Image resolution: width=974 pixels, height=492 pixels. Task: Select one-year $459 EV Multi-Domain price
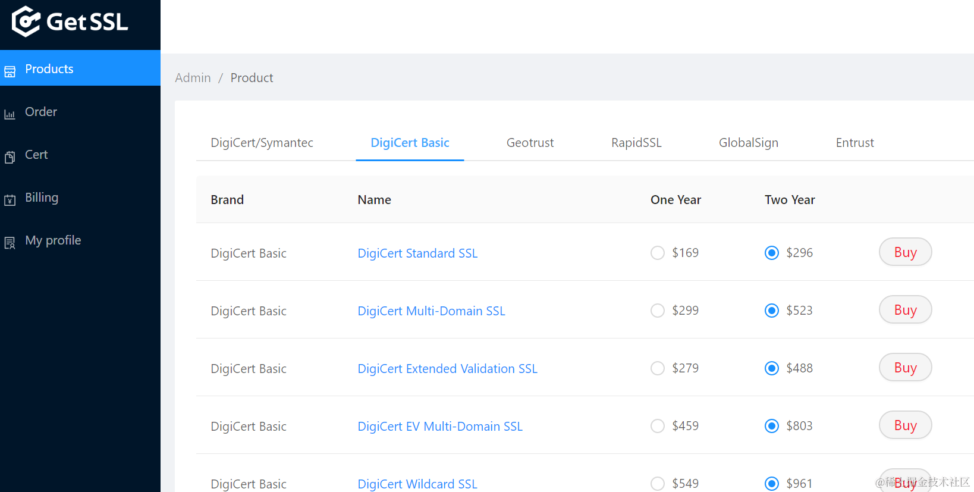point(657,426)
